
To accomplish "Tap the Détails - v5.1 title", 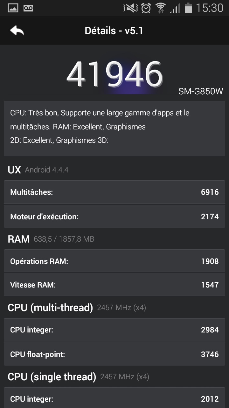I will coord(114,31).
